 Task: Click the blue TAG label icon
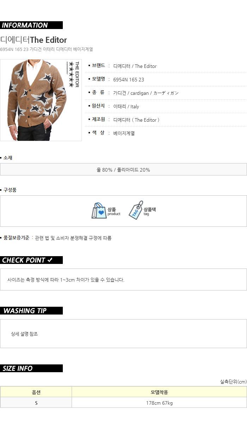pyautogui.click(x=136, y=210)
